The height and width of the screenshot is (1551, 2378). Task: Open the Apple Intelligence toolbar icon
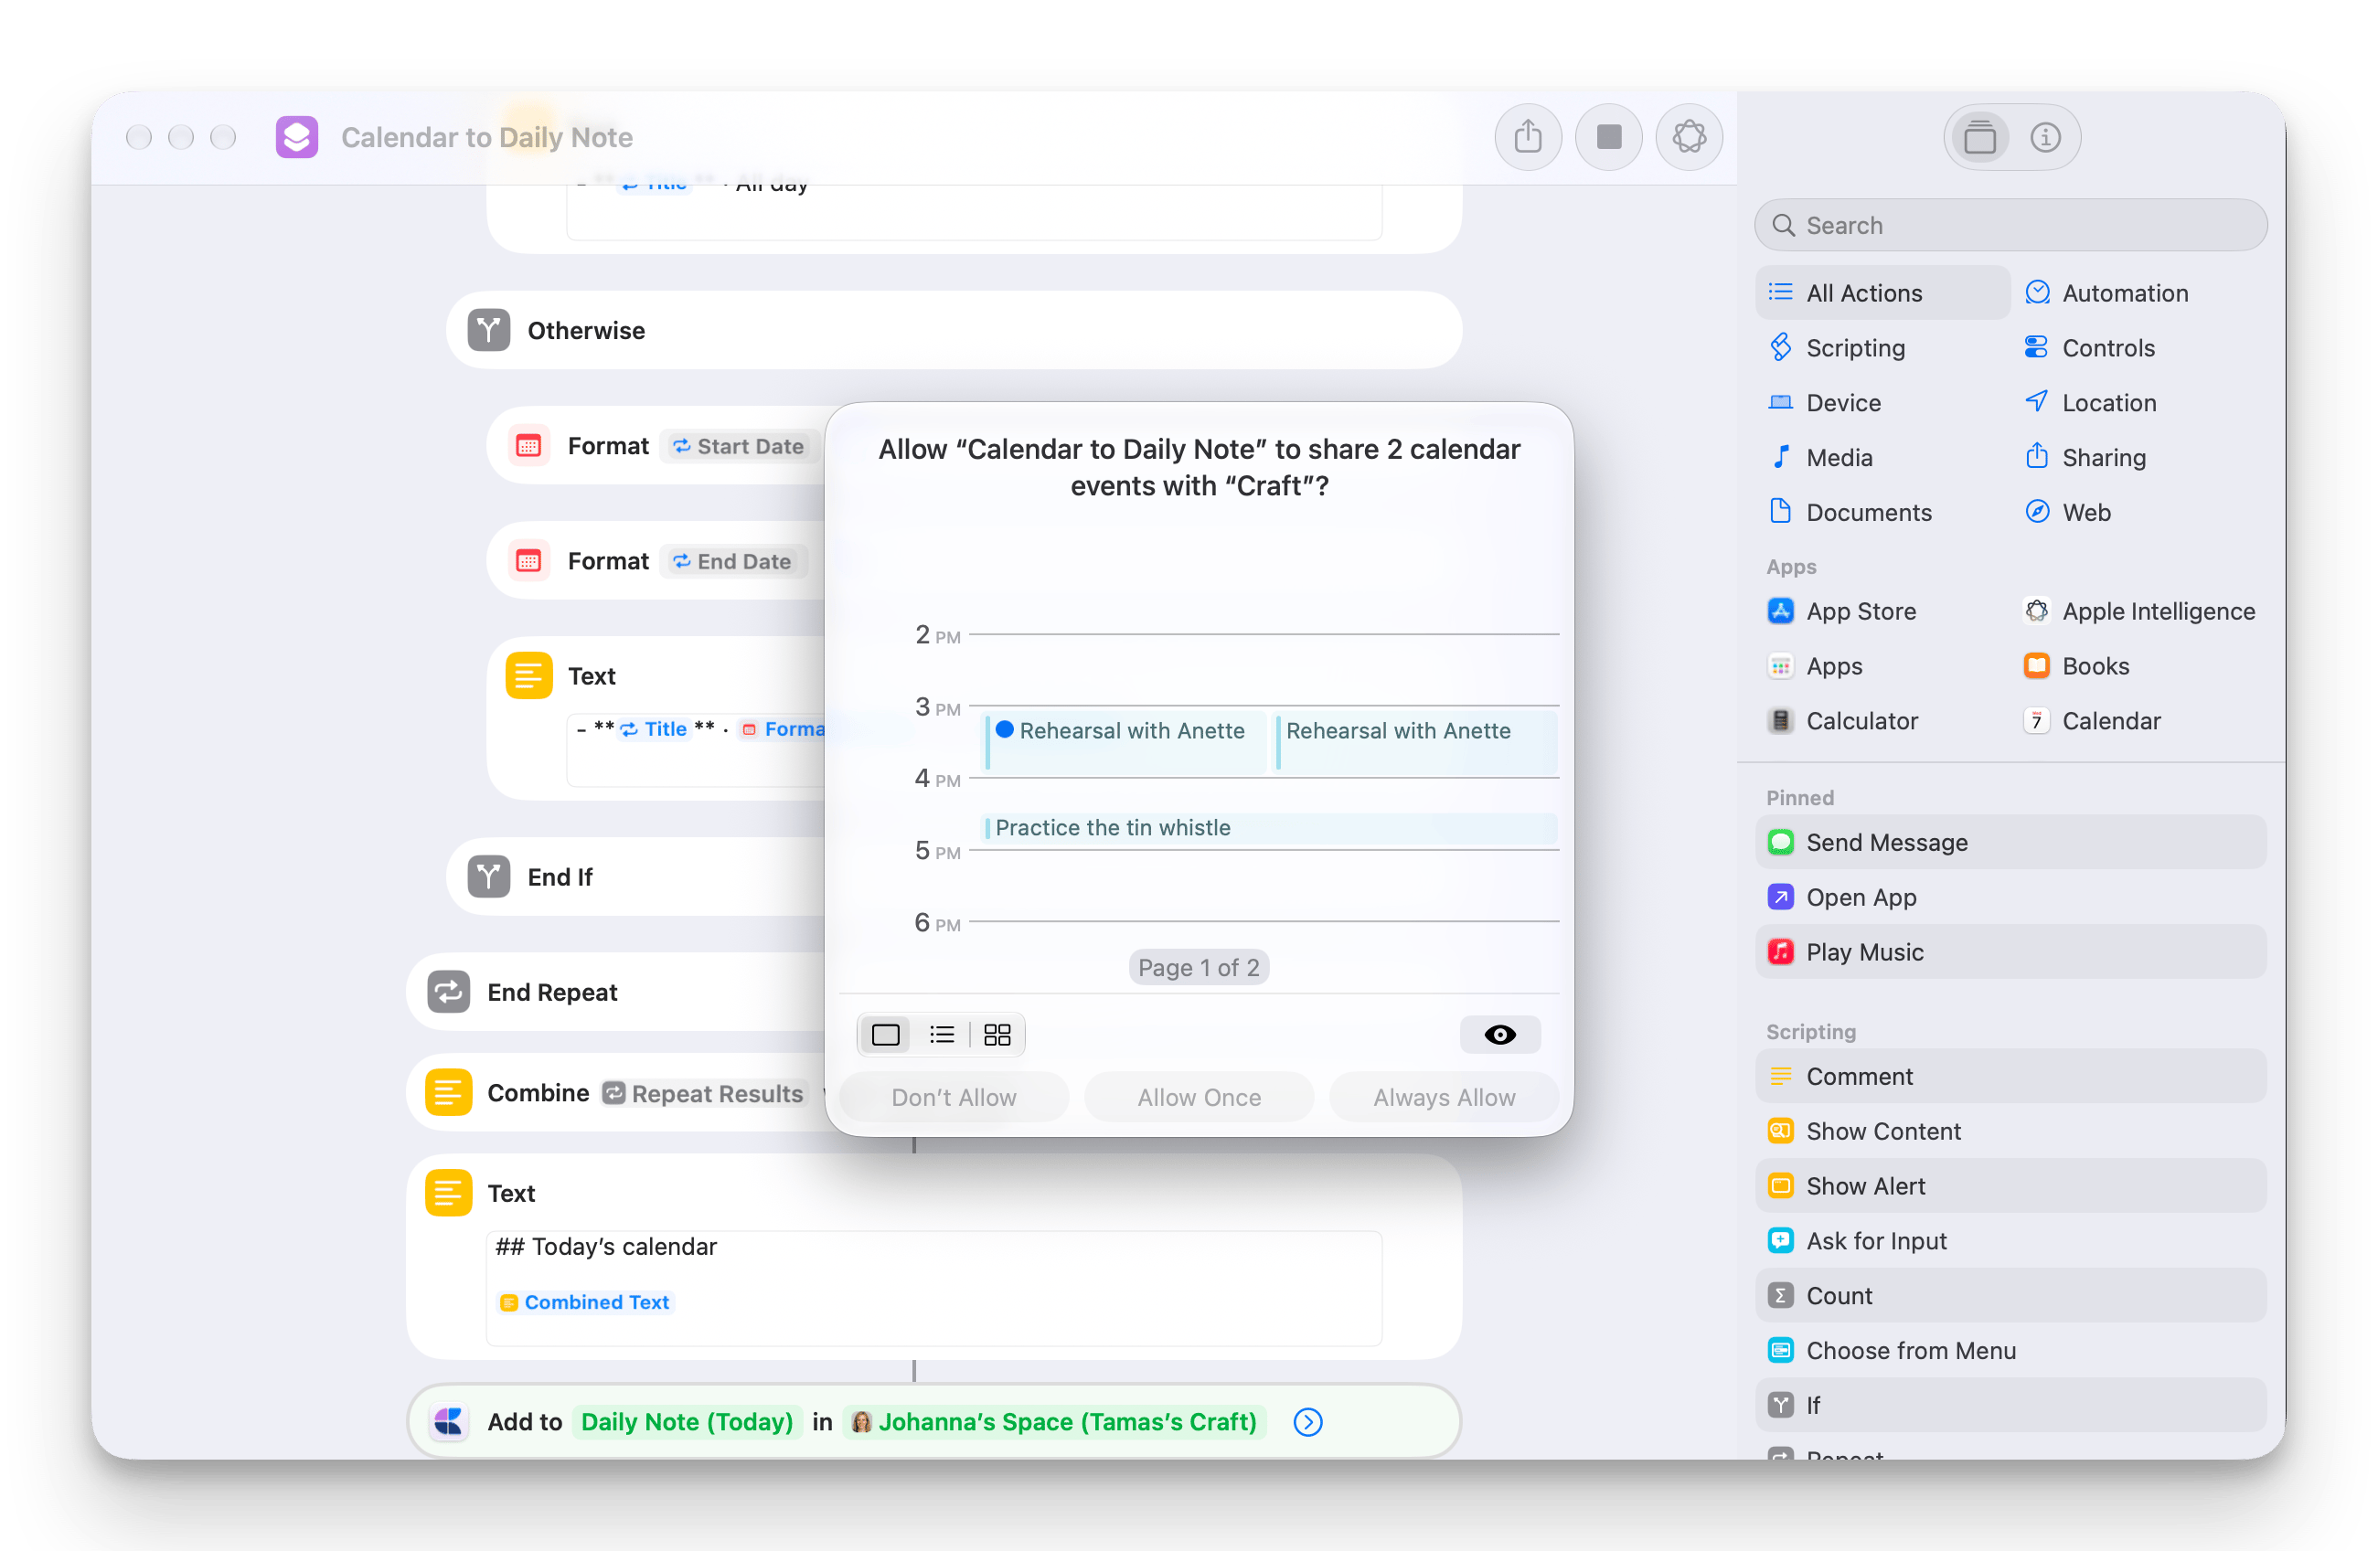1689,137
